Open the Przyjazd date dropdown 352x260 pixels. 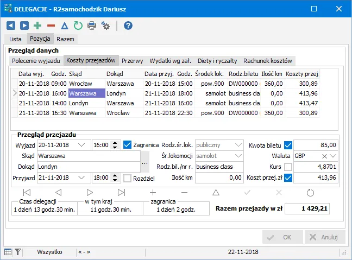[x=81, y=177]
